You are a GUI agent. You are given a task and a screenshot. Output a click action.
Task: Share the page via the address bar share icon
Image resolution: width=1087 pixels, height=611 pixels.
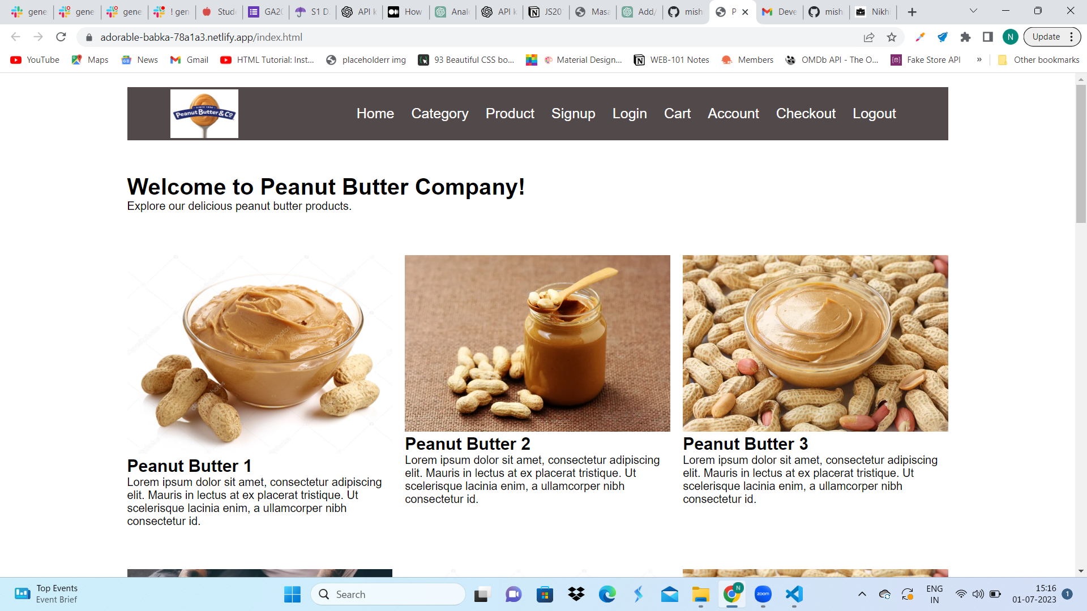pos(869,37)
